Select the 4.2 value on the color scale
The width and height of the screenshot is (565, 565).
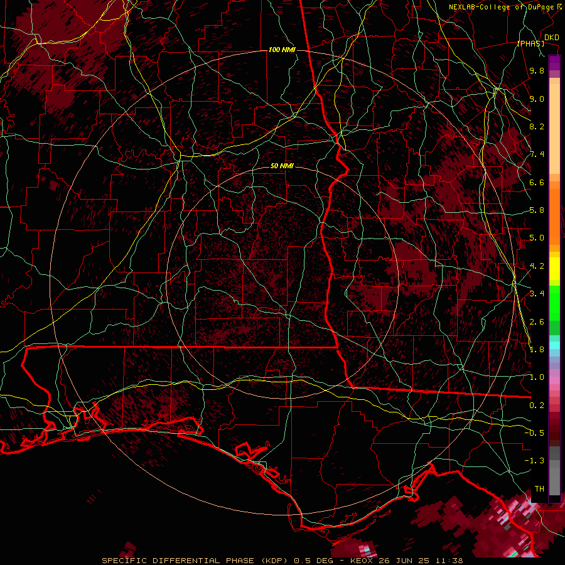tap(537, 266)
